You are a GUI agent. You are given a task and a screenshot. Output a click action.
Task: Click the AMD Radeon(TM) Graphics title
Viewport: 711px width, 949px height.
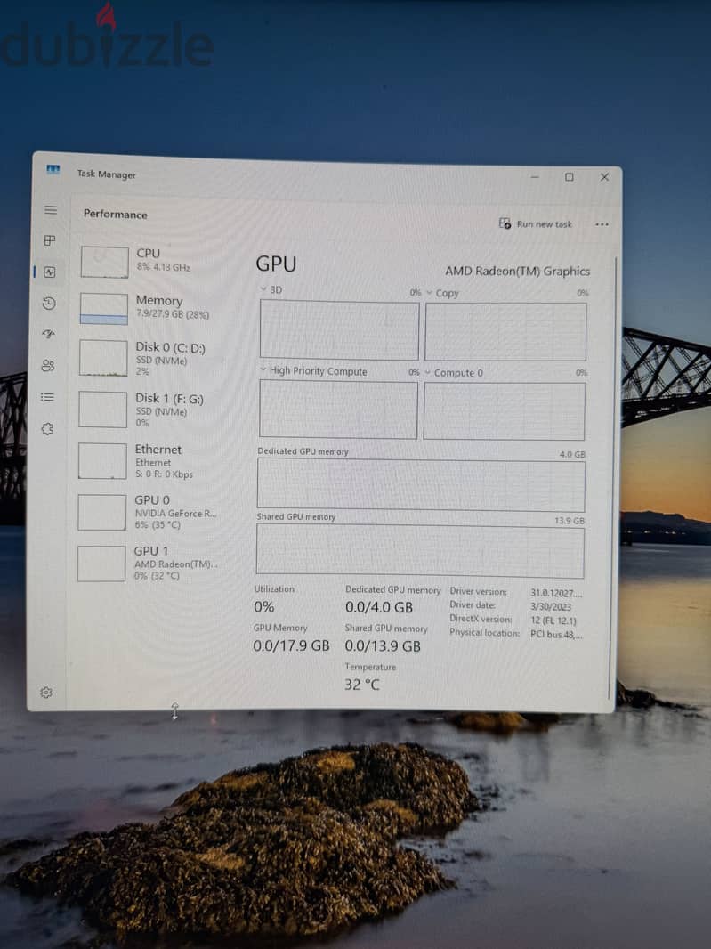[x=517, y=271]
